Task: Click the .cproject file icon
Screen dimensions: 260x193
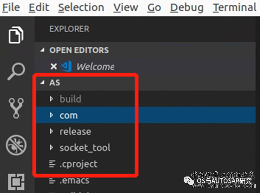Action: 52,164
